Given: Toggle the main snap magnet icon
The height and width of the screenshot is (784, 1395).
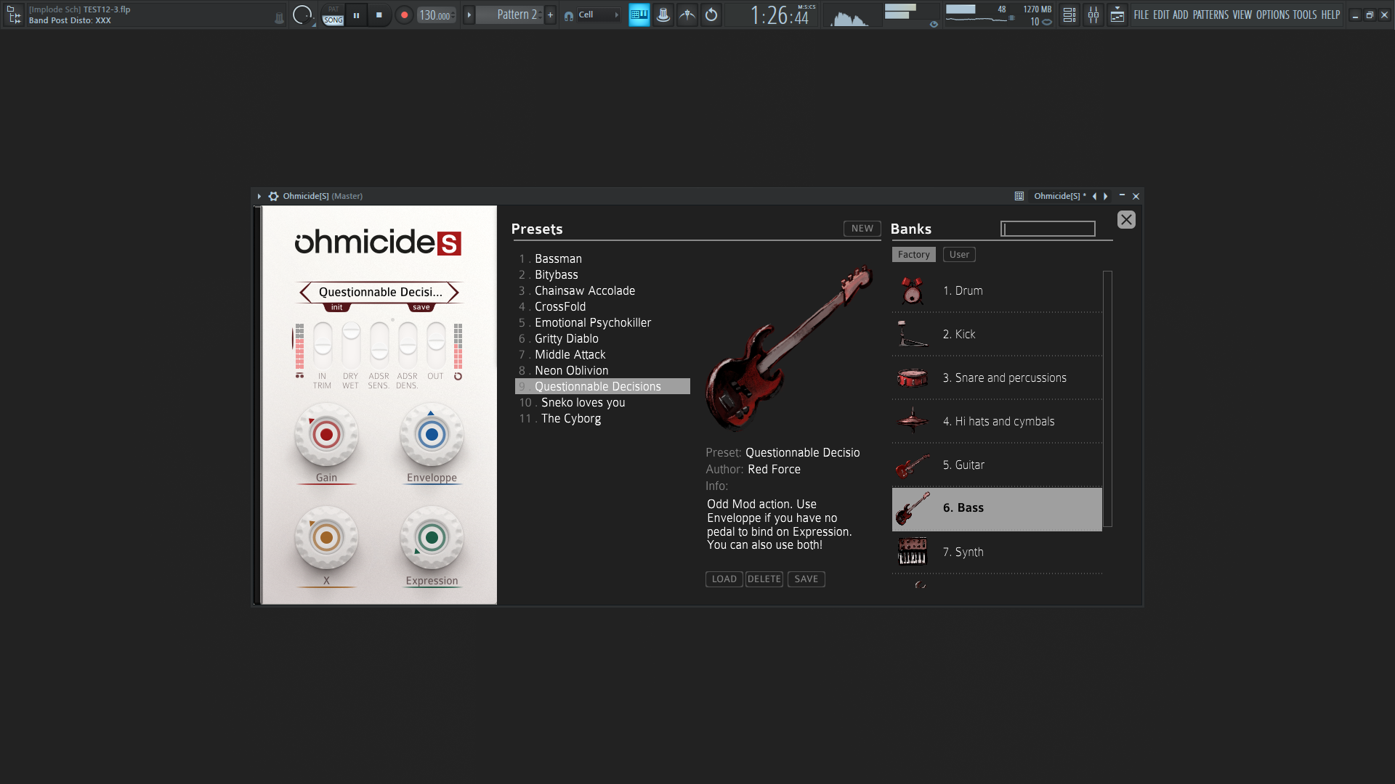Looking at the screenshot, I should pos(569,15).
